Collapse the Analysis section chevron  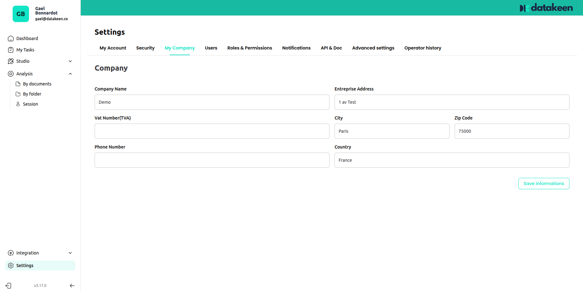(70, 74)
